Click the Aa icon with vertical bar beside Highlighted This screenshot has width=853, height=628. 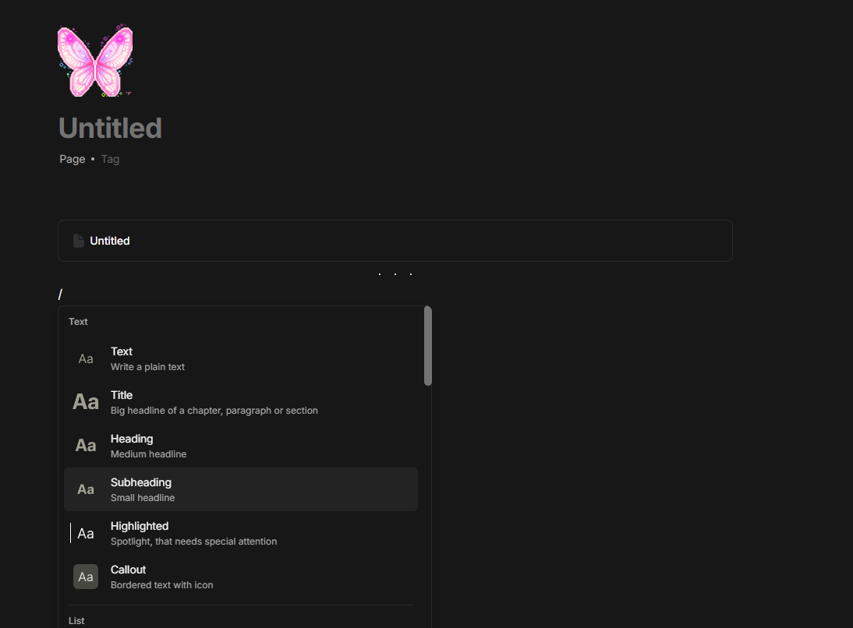[x=84, y=533]
